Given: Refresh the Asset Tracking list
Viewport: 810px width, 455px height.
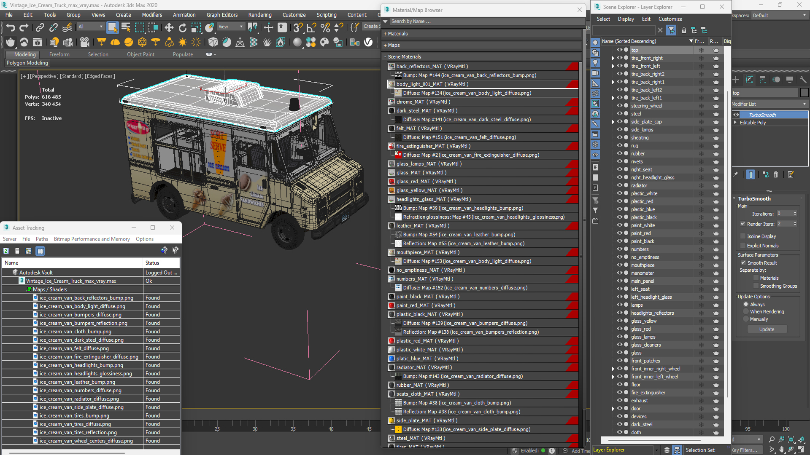Looking at the screenshot, I should coord(6,251).
